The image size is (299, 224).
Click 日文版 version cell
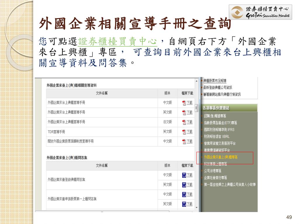coord(167,122)
